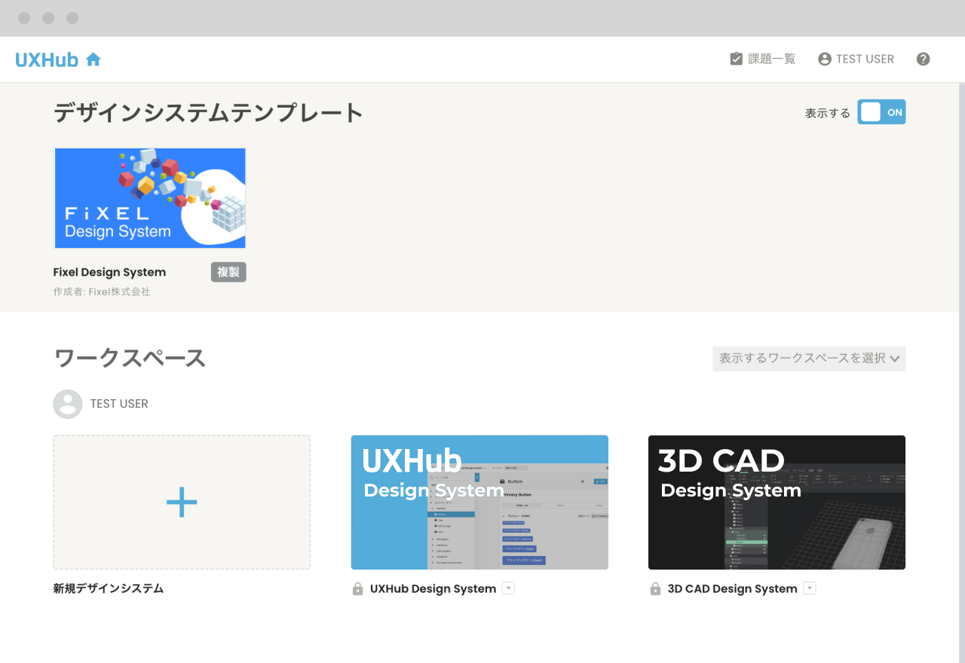965x663 pixels.
Task: Click the checklist icon beside 課題一覧
Action: [736, 57]
